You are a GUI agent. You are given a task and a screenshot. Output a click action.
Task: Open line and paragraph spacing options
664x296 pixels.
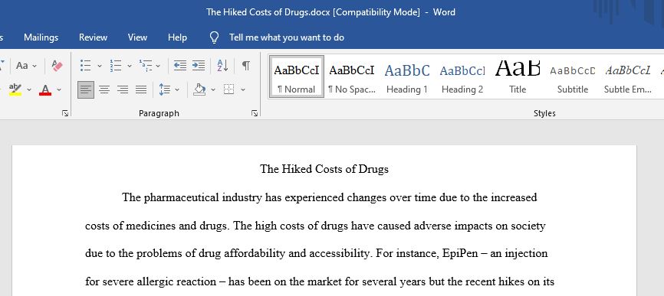164,89
